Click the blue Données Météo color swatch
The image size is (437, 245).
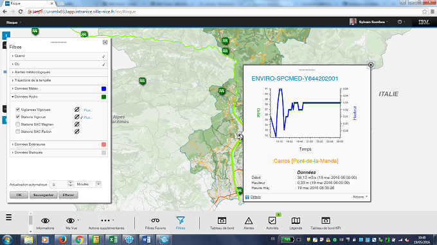103,89
